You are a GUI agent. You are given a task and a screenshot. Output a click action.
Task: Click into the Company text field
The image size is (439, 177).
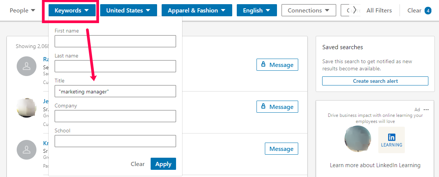click(x=115, y=116)
